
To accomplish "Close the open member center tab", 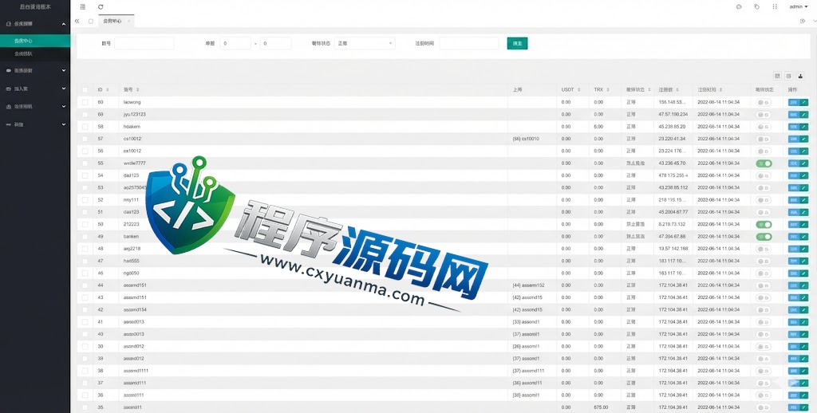I will pos(128,22).
